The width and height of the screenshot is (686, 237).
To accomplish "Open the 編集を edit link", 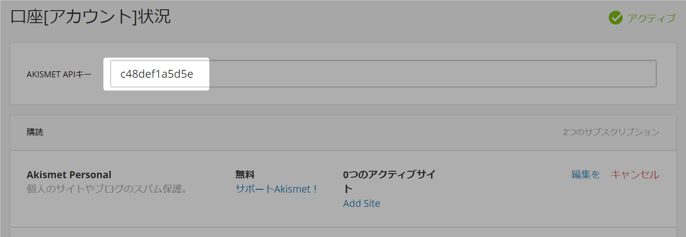I will point(586,175).
